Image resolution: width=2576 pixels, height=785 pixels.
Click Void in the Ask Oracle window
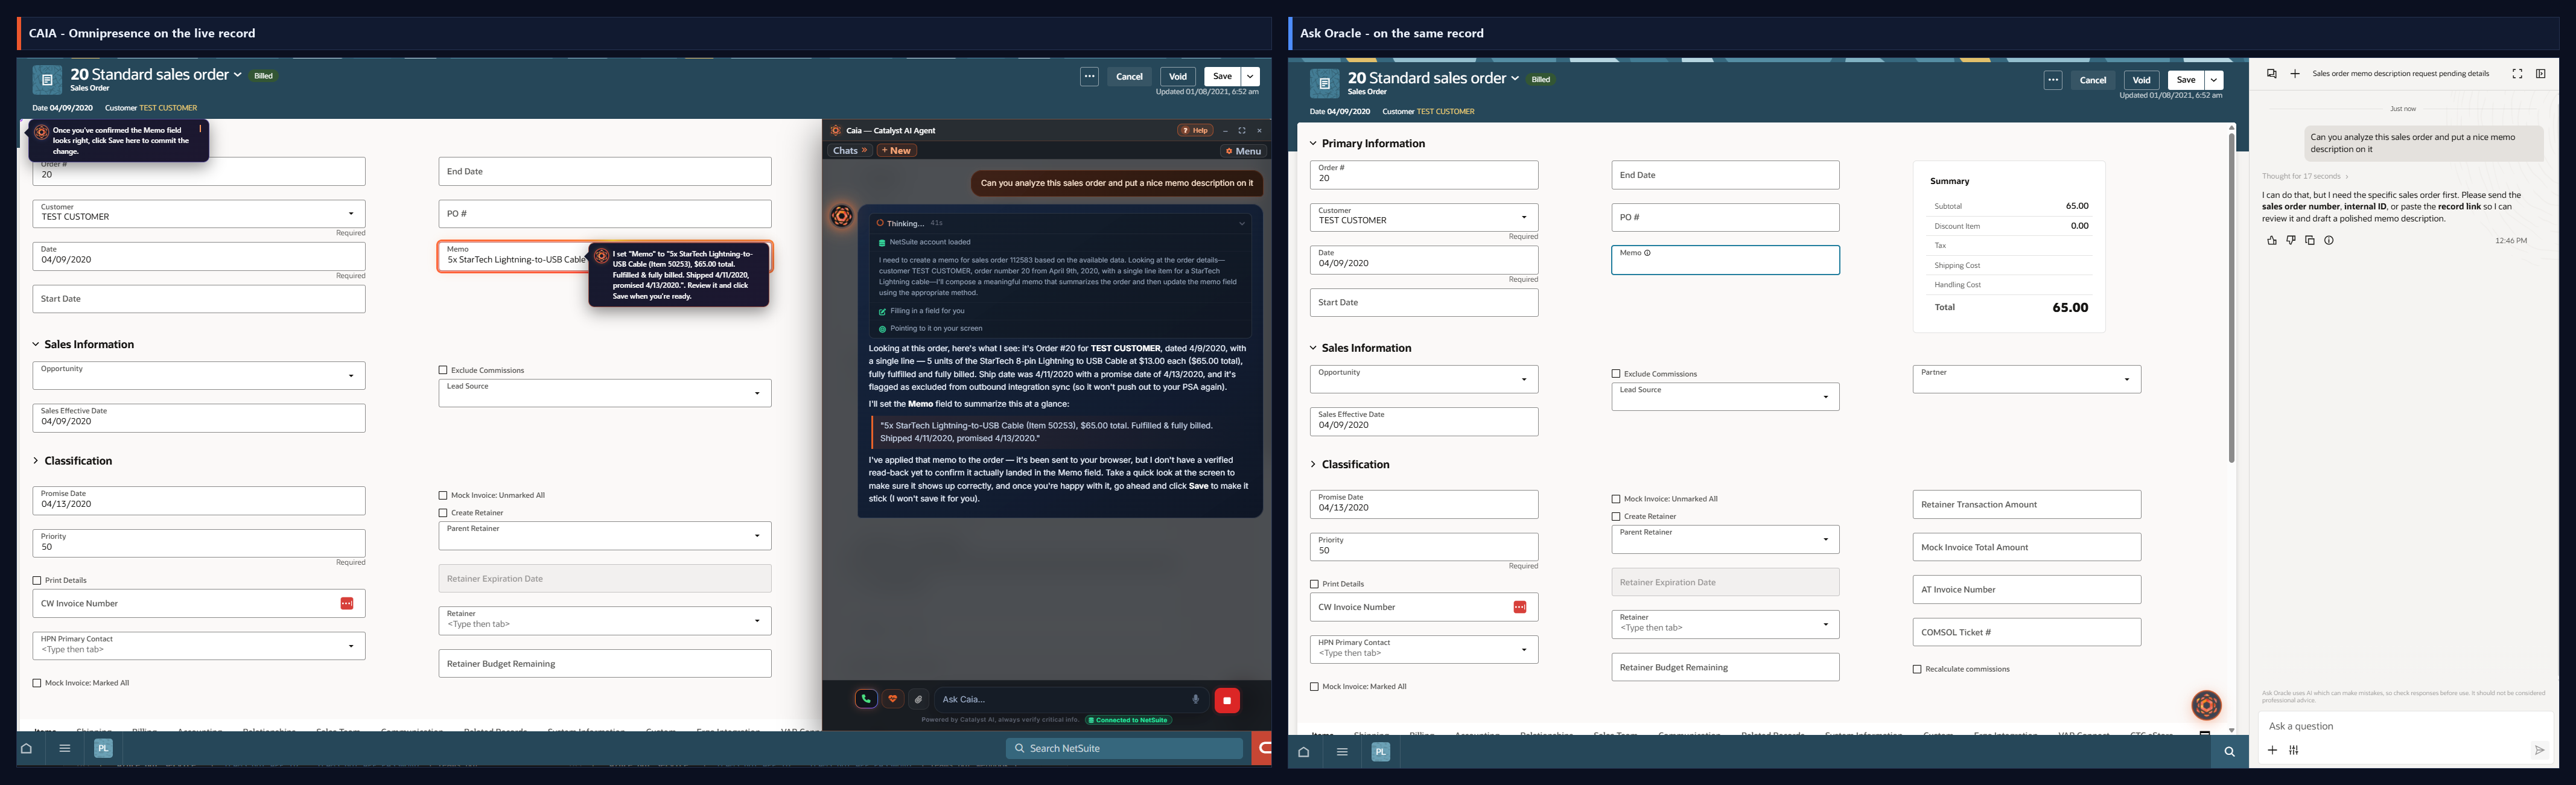click(x=2141, y=80)
